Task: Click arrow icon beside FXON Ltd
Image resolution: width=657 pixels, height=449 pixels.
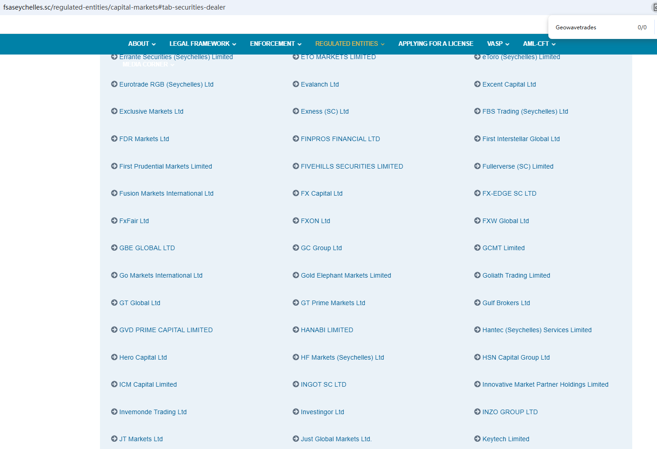Action: point(296,221)
